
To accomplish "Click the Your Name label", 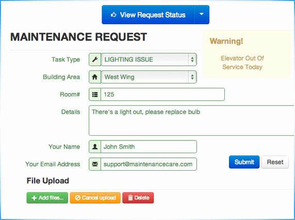I will [x=64, y=146].
